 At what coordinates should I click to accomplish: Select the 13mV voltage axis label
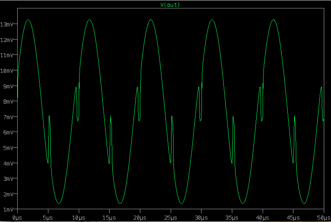pos(7,24)
